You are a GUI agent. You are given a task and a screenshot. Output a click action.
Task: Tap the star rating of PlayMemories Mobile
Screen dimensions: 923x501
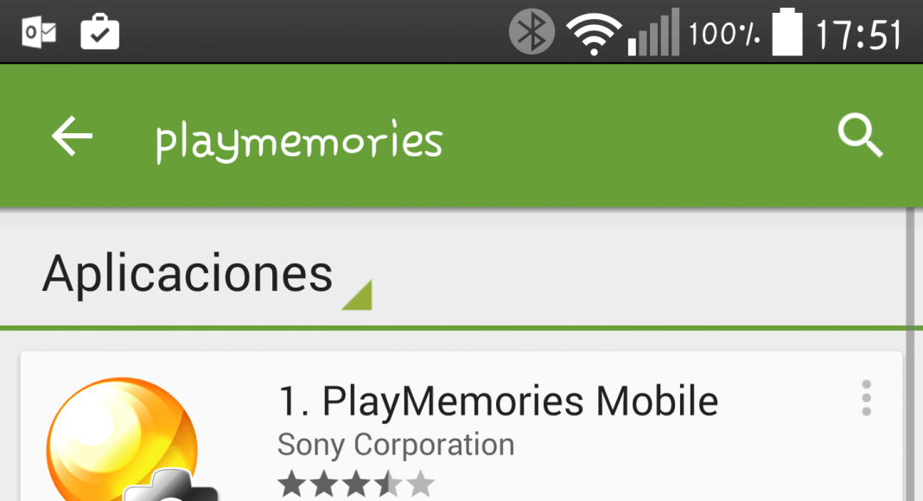click(x=356, y=485)
